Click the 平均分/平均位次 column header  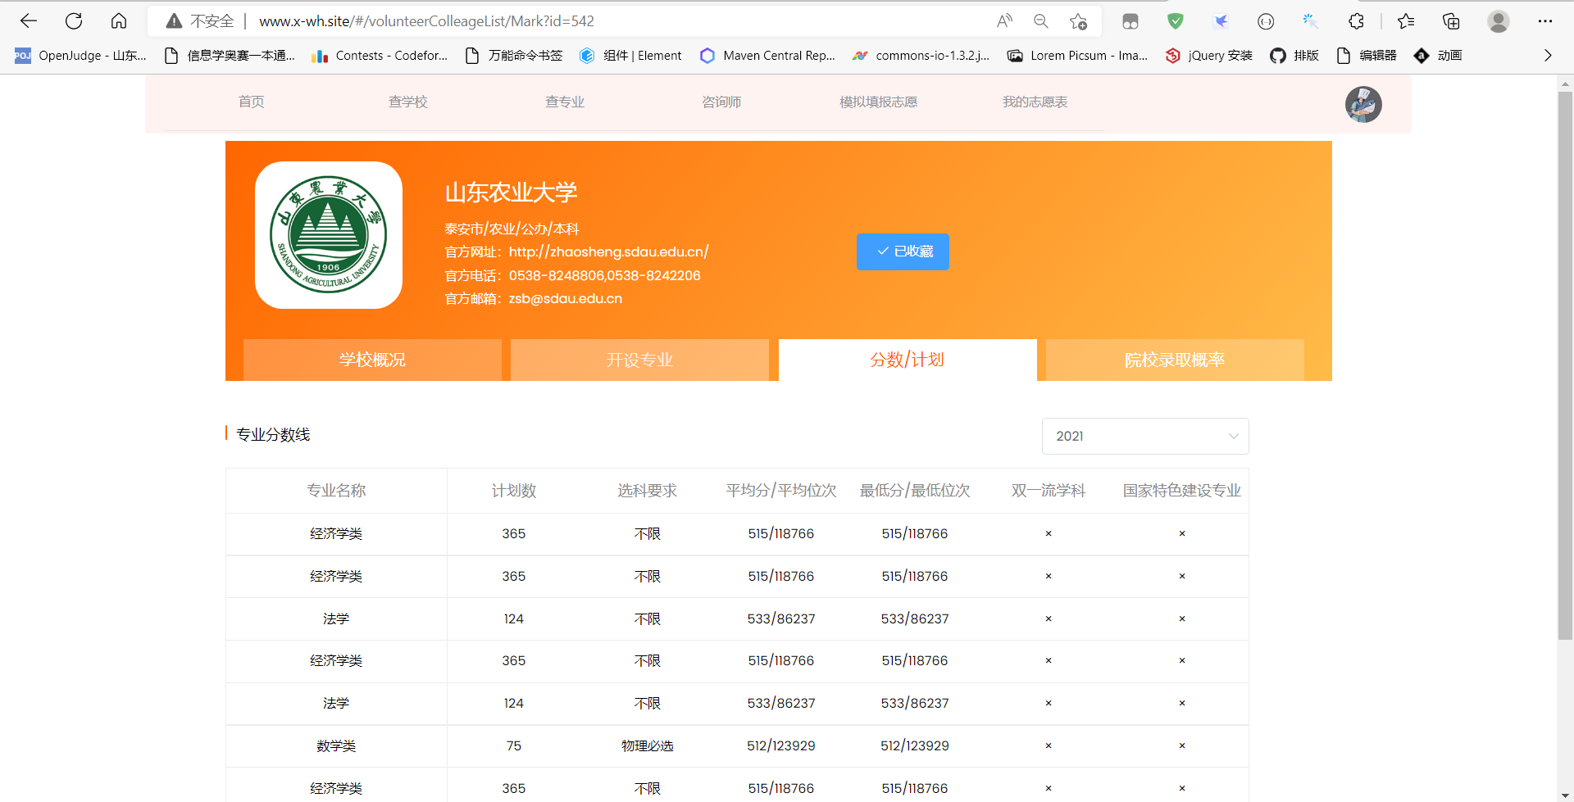pos(780,491)
